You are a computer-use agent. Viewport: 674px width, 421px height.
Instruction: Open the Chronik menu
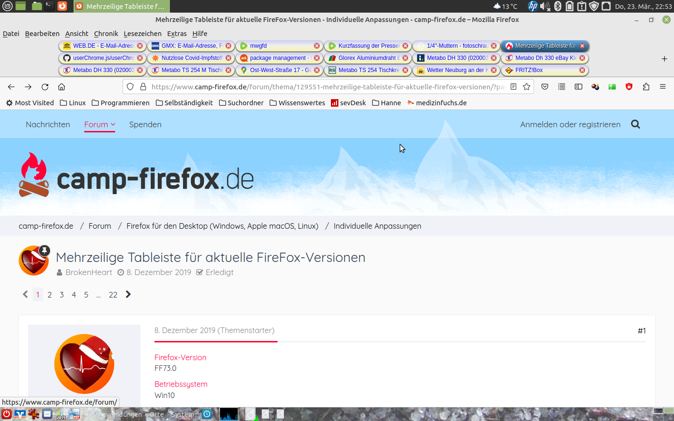coord(106,34)
